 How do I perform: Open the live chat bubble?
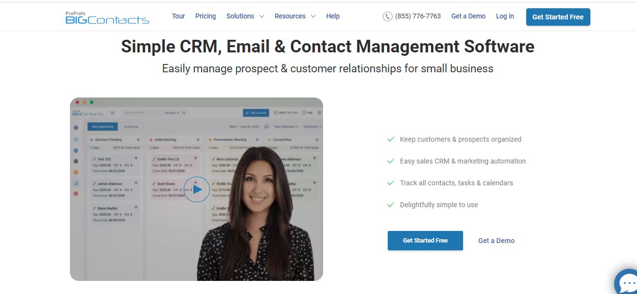(626, 281)
